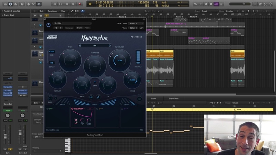Click the Copy button in plugin header
The image size is (276, 155).
[79, 28]
